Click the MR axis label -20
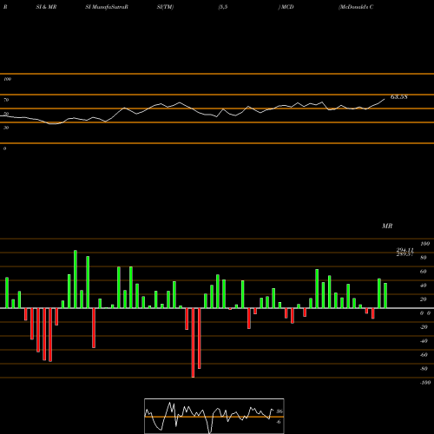Screen dimensions: 434x434 [424, 327]
